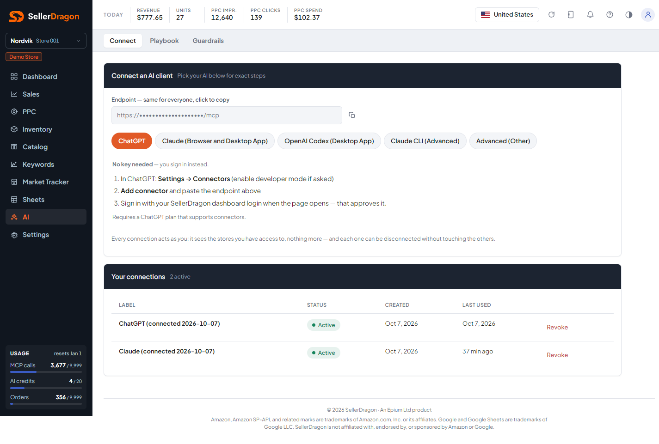Image resolution: width=659 pixels, height=444 pixels.
Task: Open Market Tracker
Action: click(46, 182)
